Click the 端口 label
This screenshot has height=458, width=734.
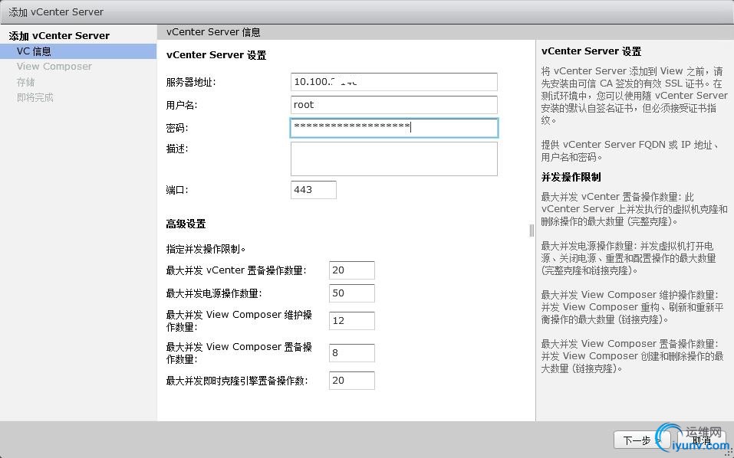click(177, 190)
